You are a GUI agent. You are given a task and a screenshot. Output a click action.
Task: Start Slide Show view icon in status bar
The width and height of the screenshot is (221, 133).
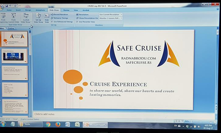182,121
